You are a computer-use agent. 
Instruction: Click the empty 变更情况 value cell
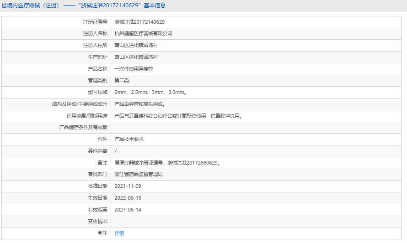click(x=256, y=222)
